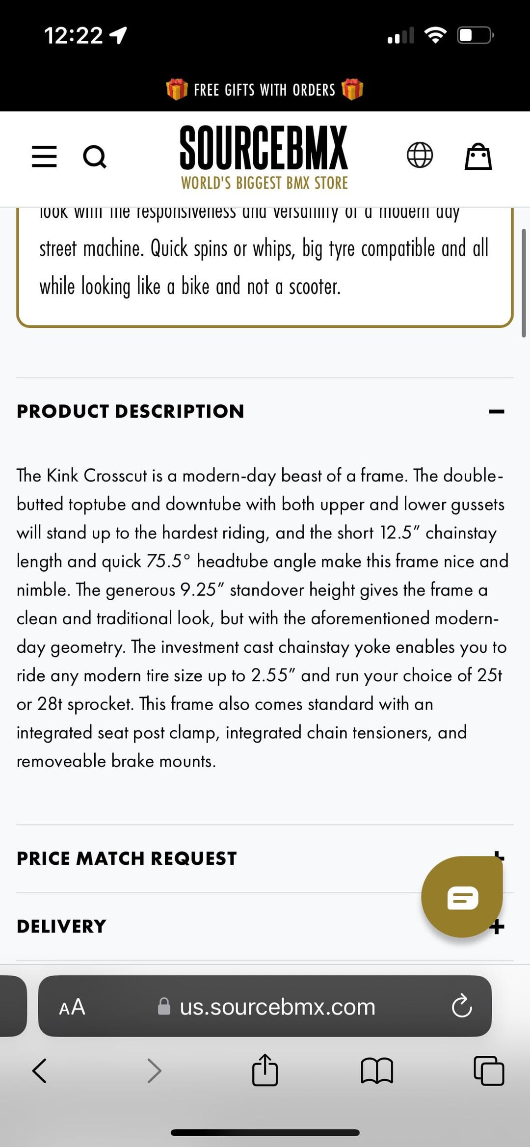Expand the Price Match Request section
This screenshot has height=1147, width=530.
[265, 858]
